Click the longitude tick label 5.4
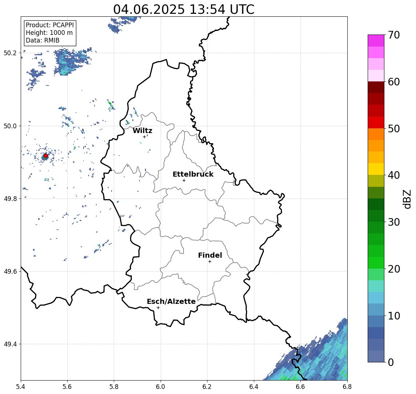416x394 pixels. pos(21,387)
